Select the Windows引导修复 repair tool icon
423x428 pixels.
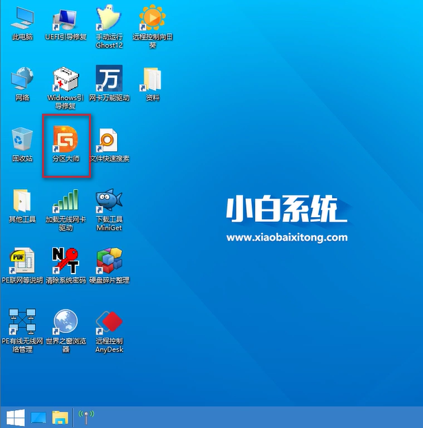coord(65,79)
